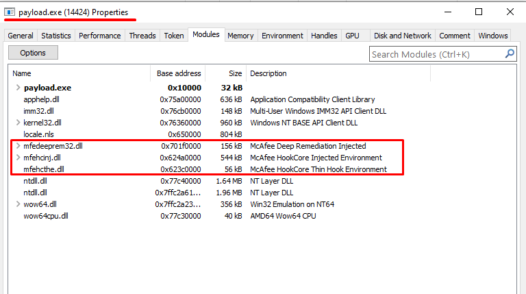Viewport: 526px width, 294px height.
Task: Switch to the Environment tab
Action: coord(282,36)
